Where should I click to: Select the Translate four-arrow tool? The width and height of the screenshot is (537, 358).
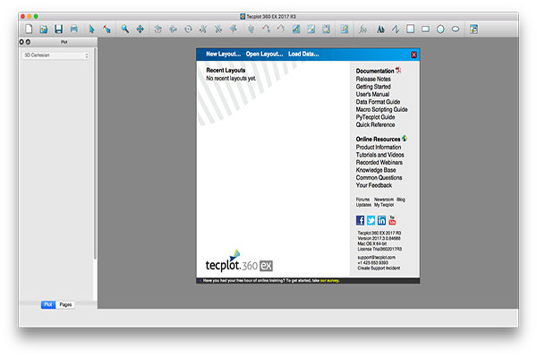[141, 30]
